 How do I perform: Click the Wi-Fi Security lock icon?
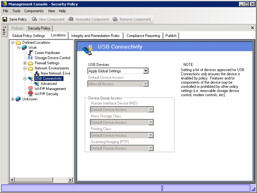click(31, 94)
